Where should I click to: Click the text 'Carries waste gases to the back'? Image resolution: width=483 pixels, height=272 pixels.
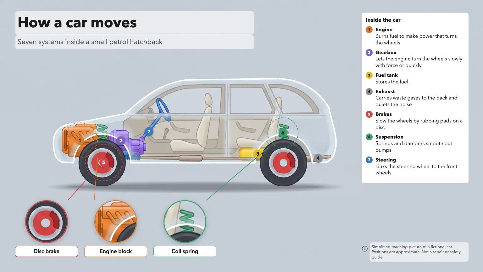pyautogui.click(x=411, y=98)
